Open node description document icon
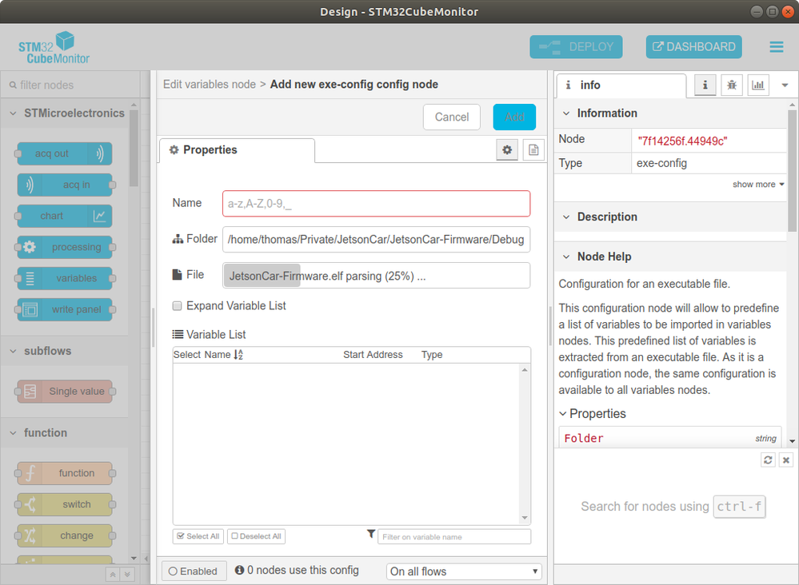799x585 pixels. tap(533, 149)
